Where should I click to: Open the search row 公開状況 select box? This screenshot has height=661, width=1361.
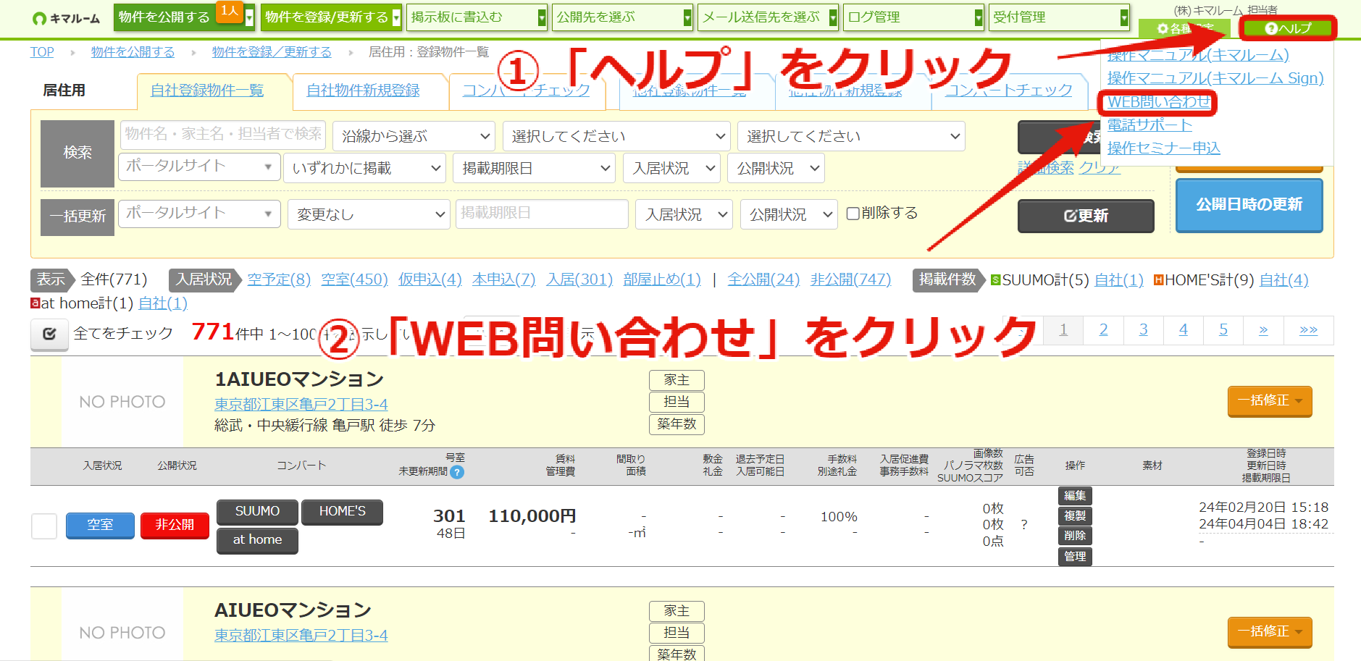pyautogui.click(x=776, y=168)
